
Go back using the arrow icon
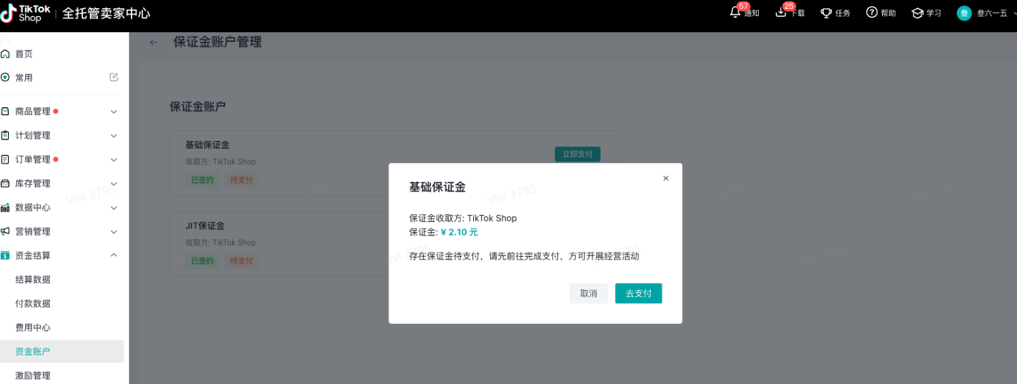tap(153, 42)
